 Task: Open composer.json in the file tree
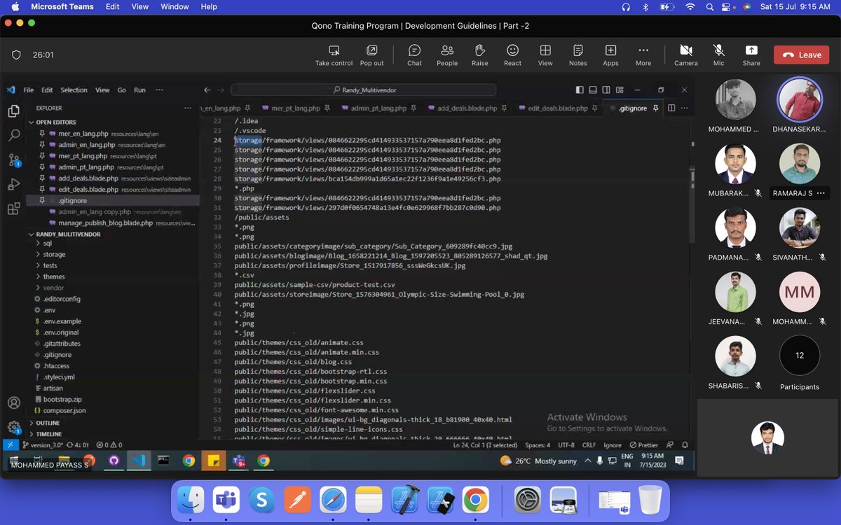(x=64, y=411)
